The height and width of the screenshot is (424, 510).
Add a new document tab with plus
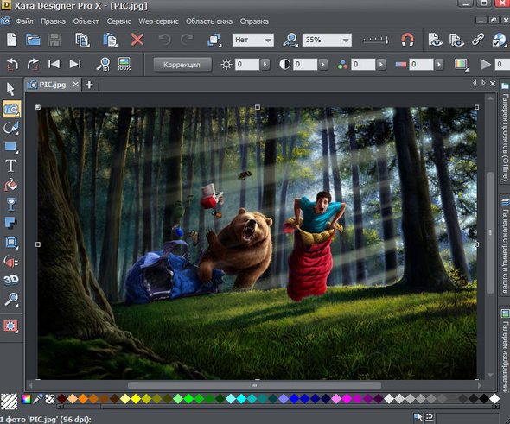89,85
